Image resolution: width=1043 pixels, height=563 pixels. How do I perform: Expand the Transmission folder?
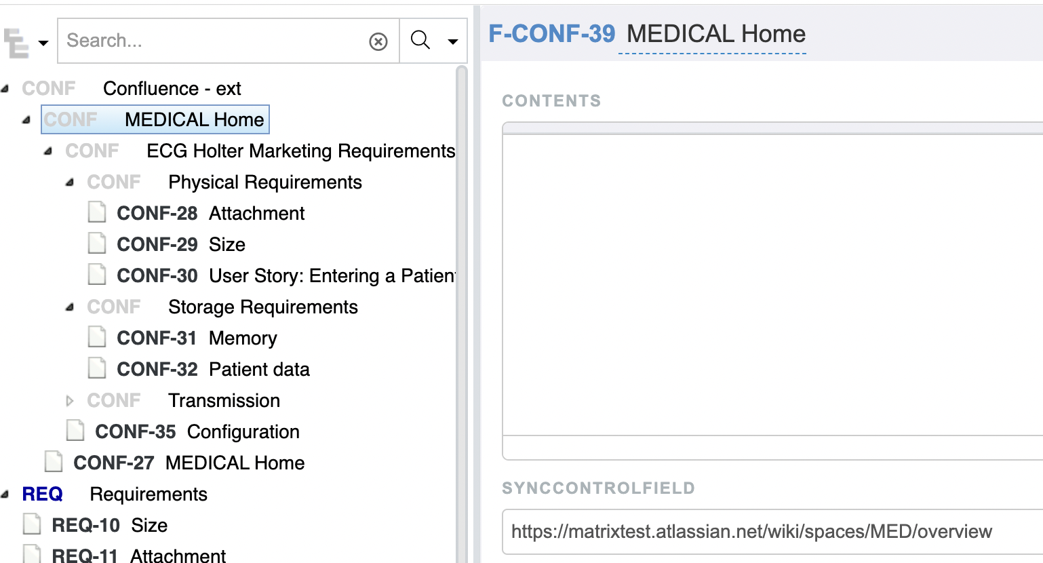click(69, 401)
